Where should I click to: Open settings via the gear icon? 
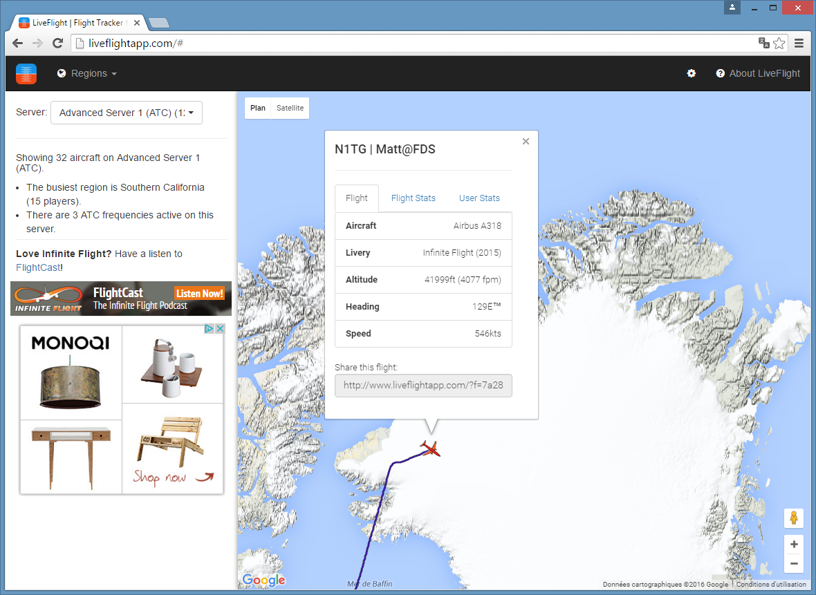point(691,73)
